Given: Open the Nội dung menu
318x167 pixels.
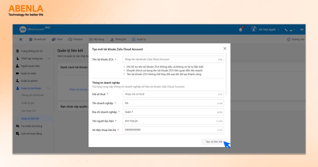Looking at the screenshot, I should tap(96, 39).
